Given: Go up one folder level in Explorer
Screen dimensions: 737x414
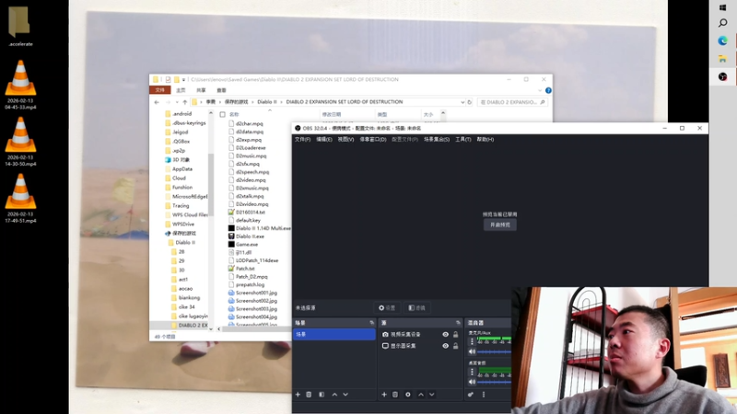Looking at the screenshot, I should (x=185, y=102).
